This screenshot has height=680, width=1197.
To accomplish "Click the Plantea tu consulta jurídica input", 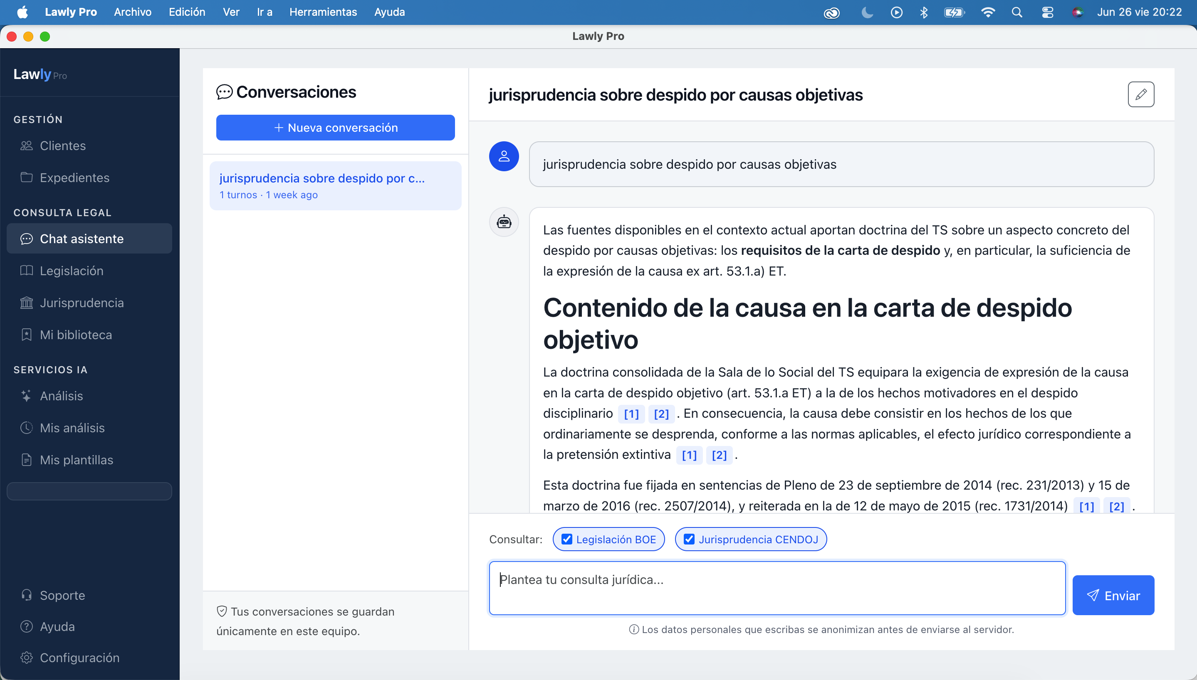I will coord(777,588).
